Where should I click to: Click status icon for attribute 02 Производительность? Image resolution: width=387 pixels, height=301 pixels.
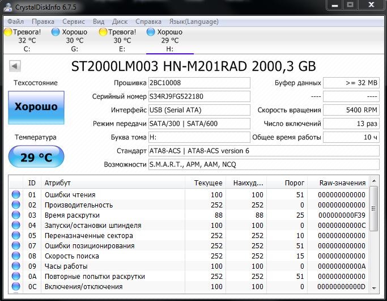16,205
